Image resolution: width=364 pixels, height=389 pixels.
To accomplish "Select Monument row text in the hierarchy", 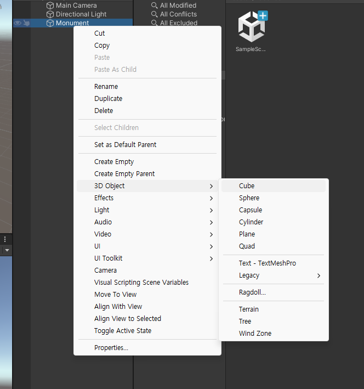I will tap(72, 23).
